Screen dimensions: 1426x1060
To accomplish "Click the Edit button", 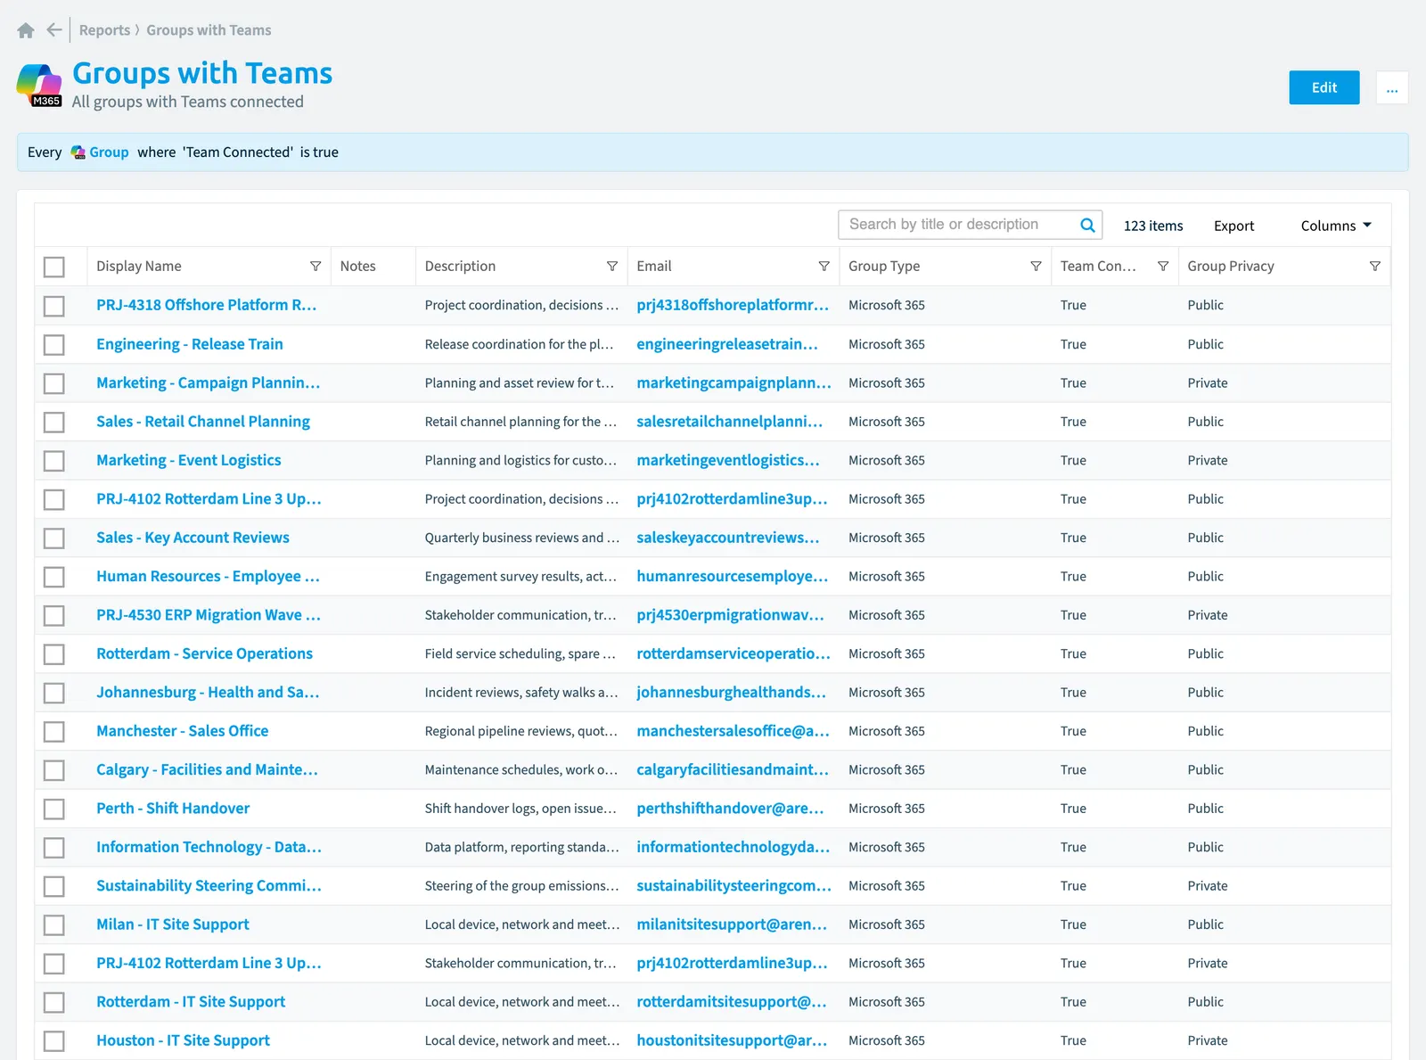I will tap(1324, 87).
